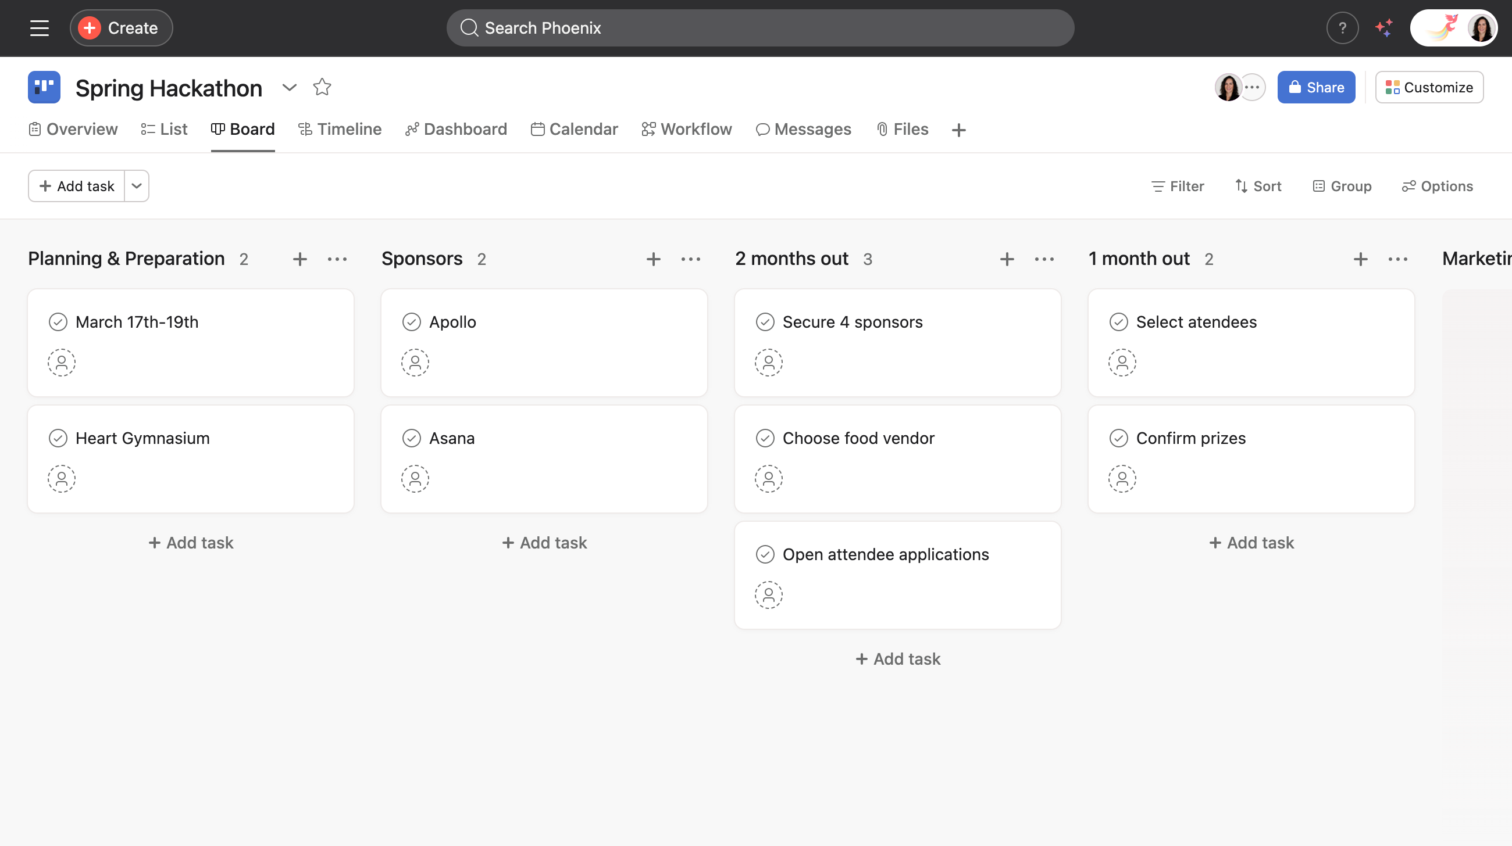Open the Group settings
1512x846 pixels.
(x=1342, y=186)
